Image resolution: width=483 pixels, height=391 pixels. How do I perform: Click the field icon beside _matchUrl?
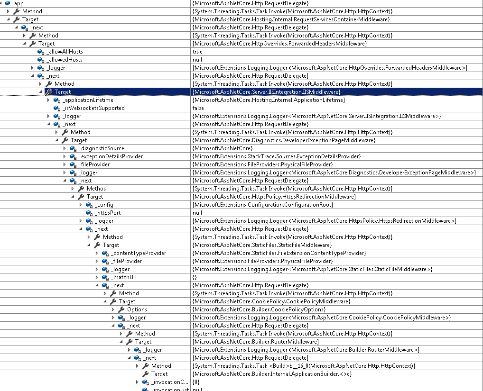105,277
